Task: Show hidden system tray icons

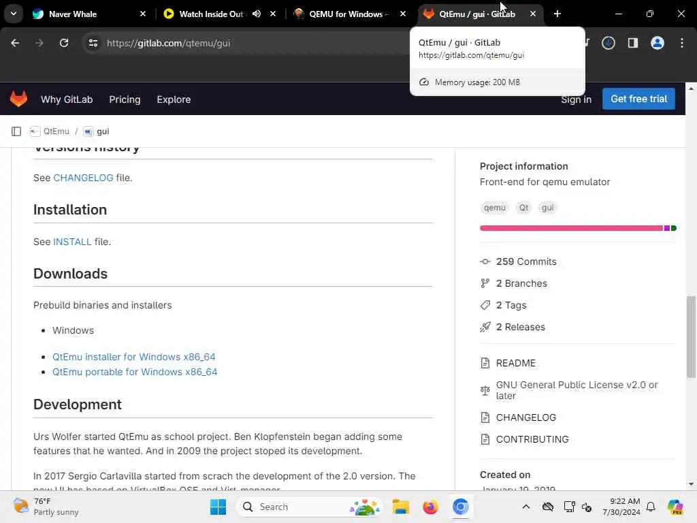Action: point(526,507)
